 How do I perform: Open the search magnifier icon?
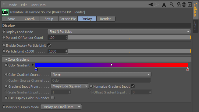click(172, 5)
